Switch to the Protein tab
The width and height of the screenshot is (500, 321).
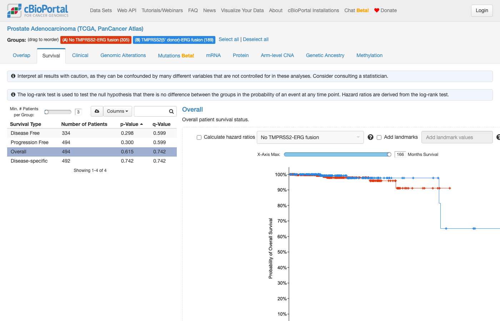pos(241,55)
